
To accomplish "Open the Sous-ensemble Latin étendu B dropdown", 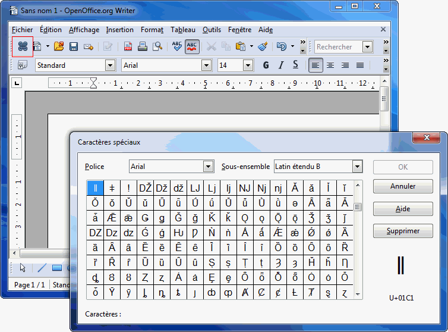I will click(357, 167).
